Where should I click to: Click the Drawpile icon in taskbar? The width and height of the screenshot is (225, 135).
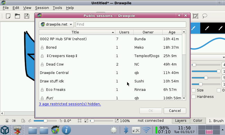pyautogui.click(x=55, y=130)
